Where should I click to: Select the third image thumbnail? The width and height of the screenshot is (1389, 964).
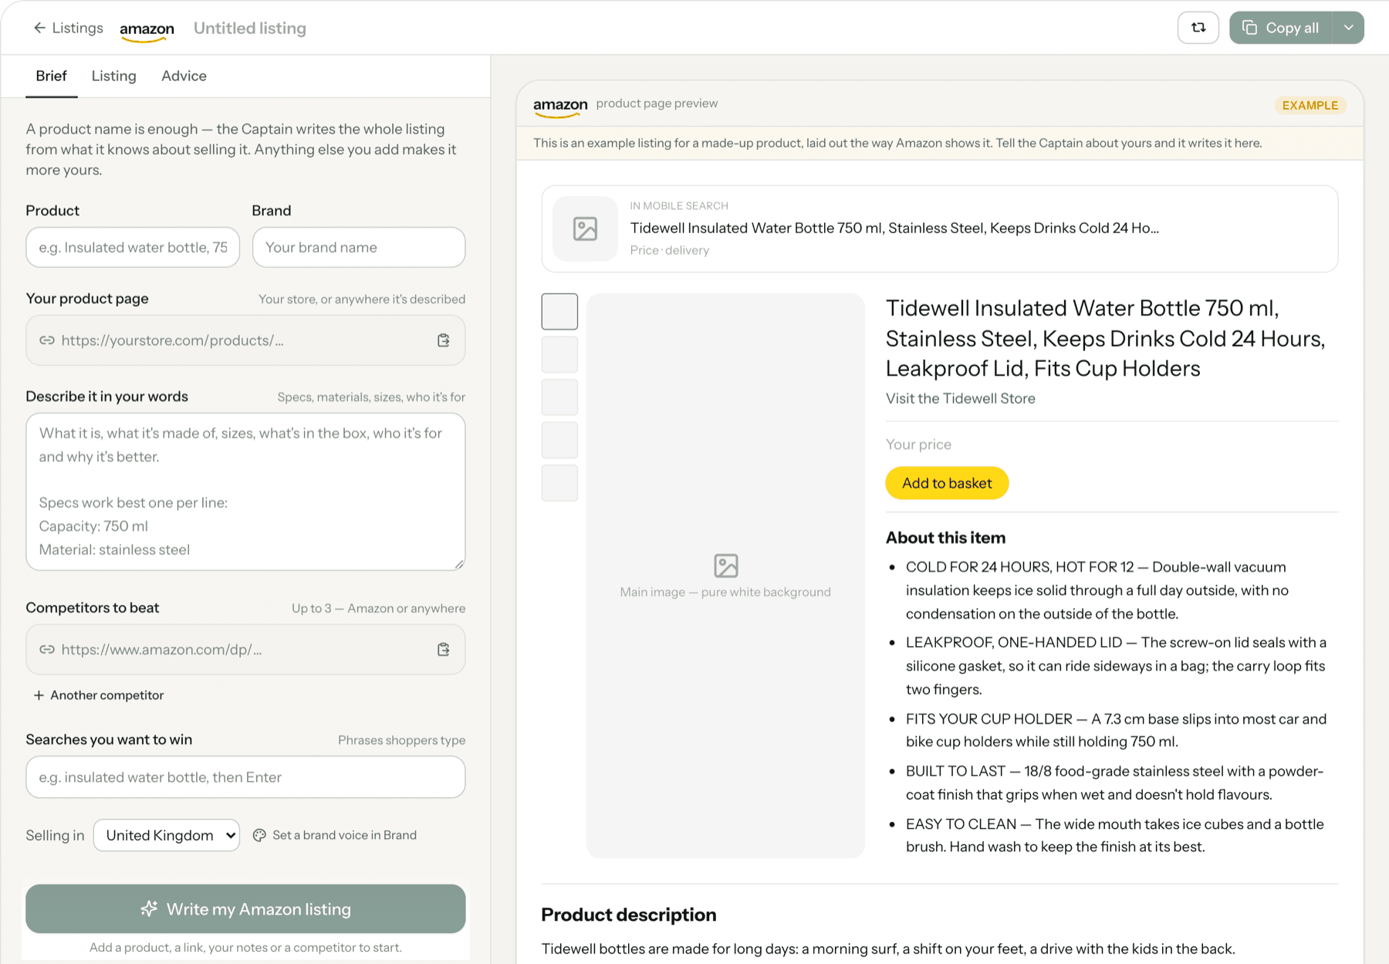click(559, 397)
